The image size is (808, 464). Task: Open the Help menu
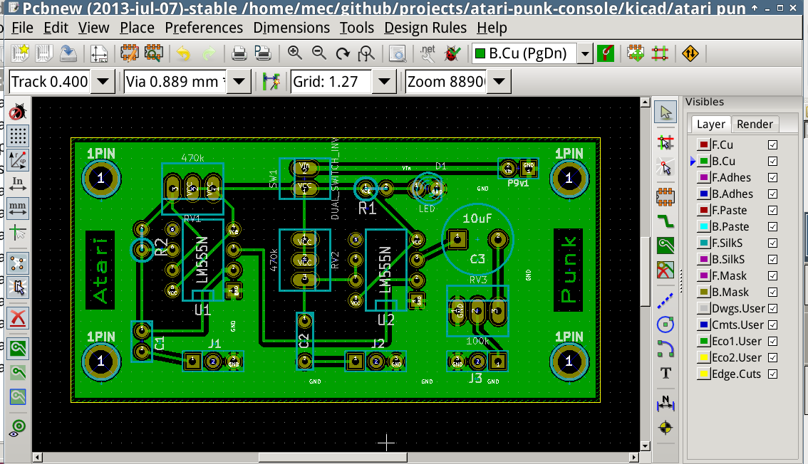point(492,28)
